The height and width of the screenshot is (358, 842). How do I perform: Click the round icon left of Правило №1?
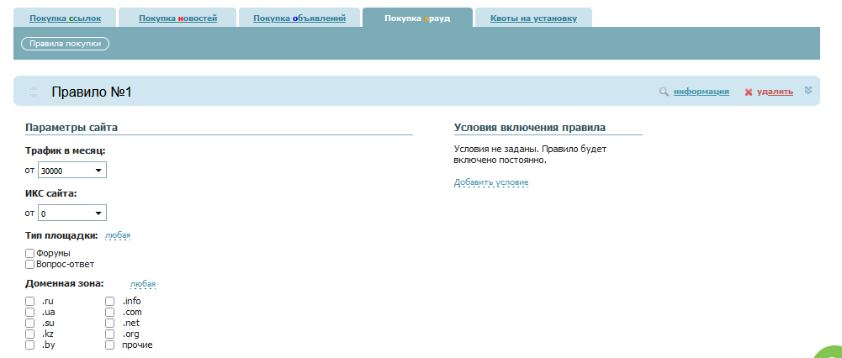[34, 92]
